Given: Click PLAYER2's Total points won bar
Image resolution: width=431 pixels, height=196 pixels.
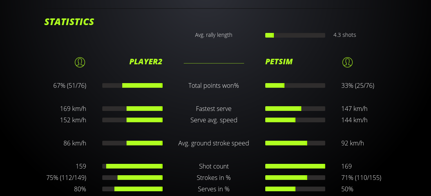Looking at the screenshot, I should [x=132, y=85].
